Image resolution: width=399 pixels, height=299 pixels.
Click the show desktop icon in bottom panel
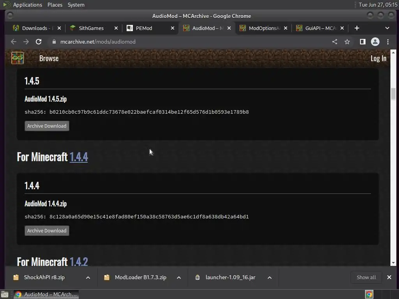point(5,294)
